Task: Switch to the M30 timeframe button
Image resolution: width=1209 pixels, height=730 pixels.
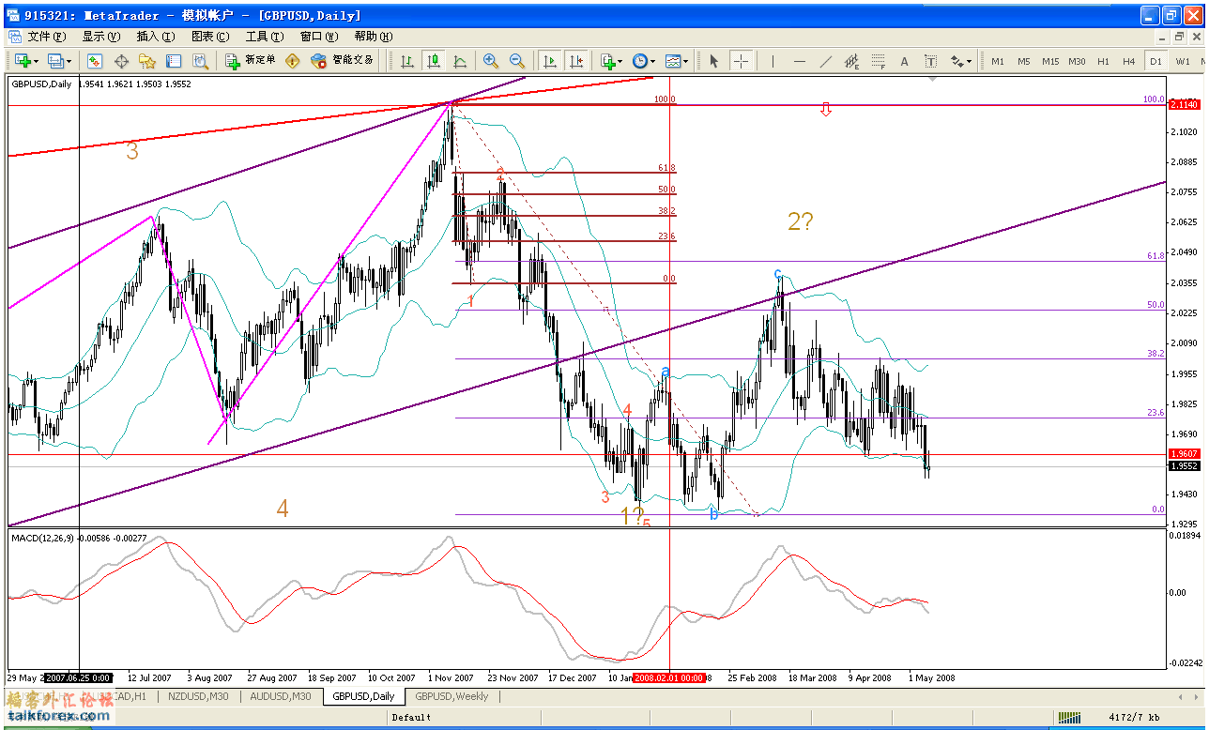Action: (1077, 61)
